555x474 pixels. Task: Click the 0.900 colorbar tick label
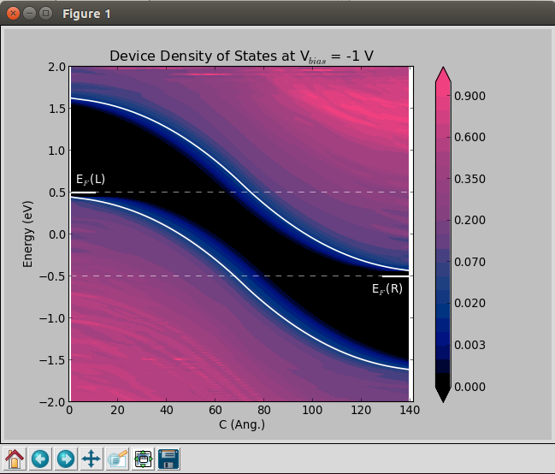point(469,96)
